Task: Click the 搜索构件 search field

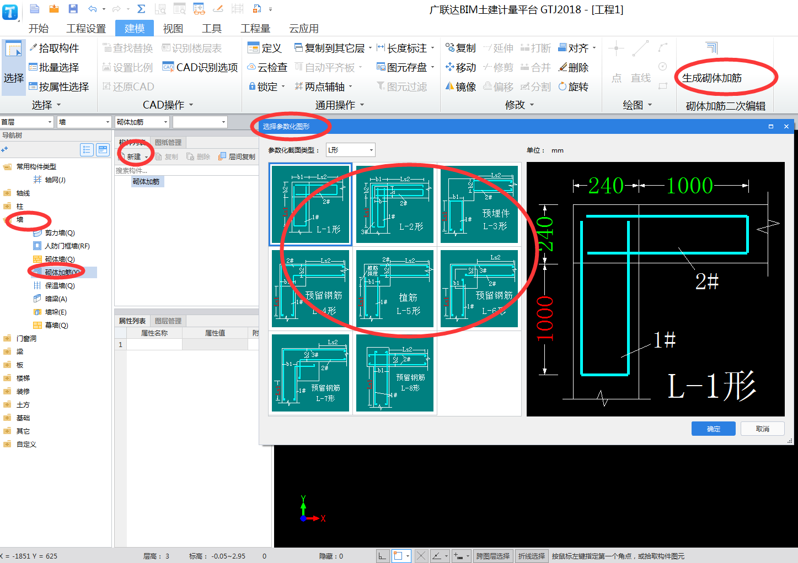Action: tap(186, 171)
